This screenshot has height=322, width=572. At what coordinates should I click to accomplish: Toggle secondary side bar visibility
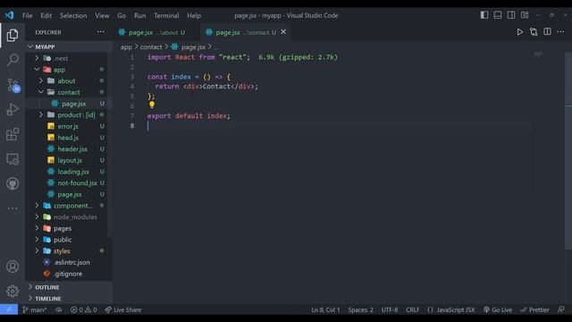point(511,15)
